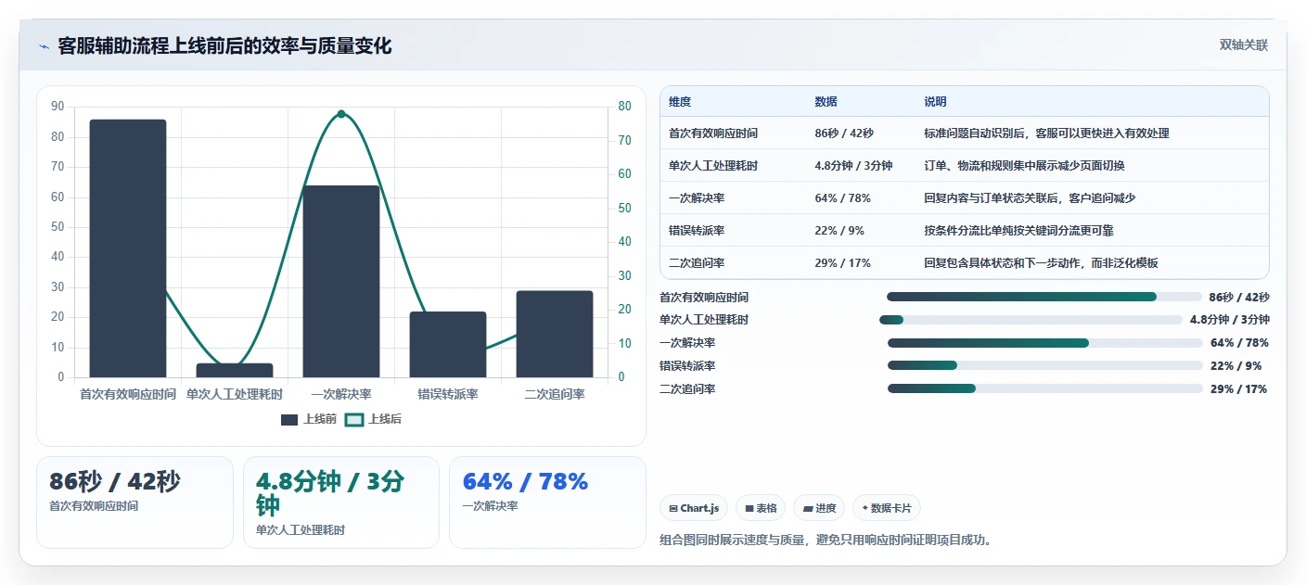Click x-axis label 单次人工处理耗时 under chart
This screenshot has width=1306, height=585.
tap(235, 395)
